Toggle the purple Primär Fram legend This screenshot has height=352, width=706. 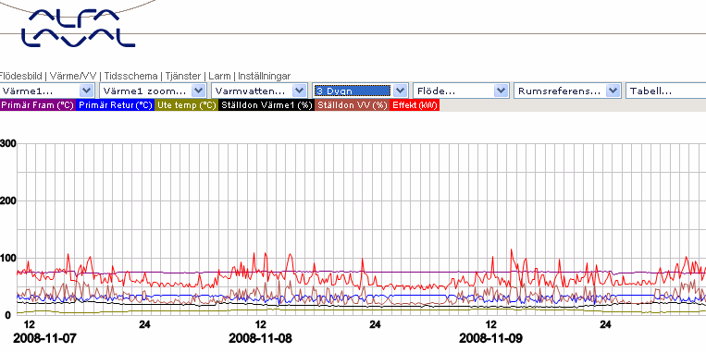click(38, 105)
